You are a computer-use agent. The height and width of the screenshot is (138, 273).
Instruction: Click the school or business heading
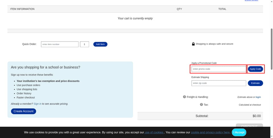click(x=45, y=67)
